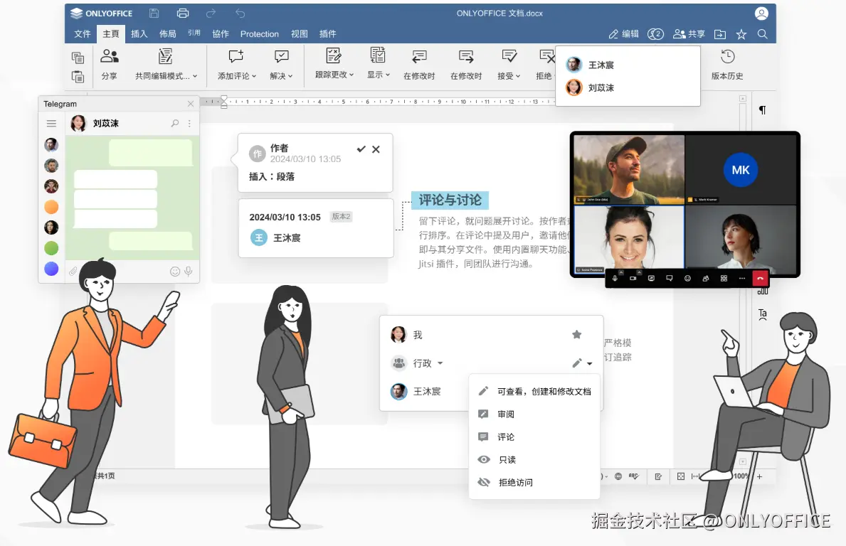The height and width of the screenshot is (546, 846).
Task: Switch to 插件 tab
Action: tap(327, 34)
